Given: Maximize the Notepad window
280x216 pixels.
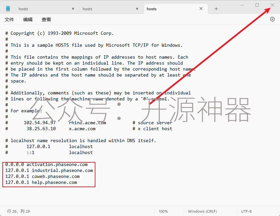Looking at the screenshot, I should (x=257, y=5).
